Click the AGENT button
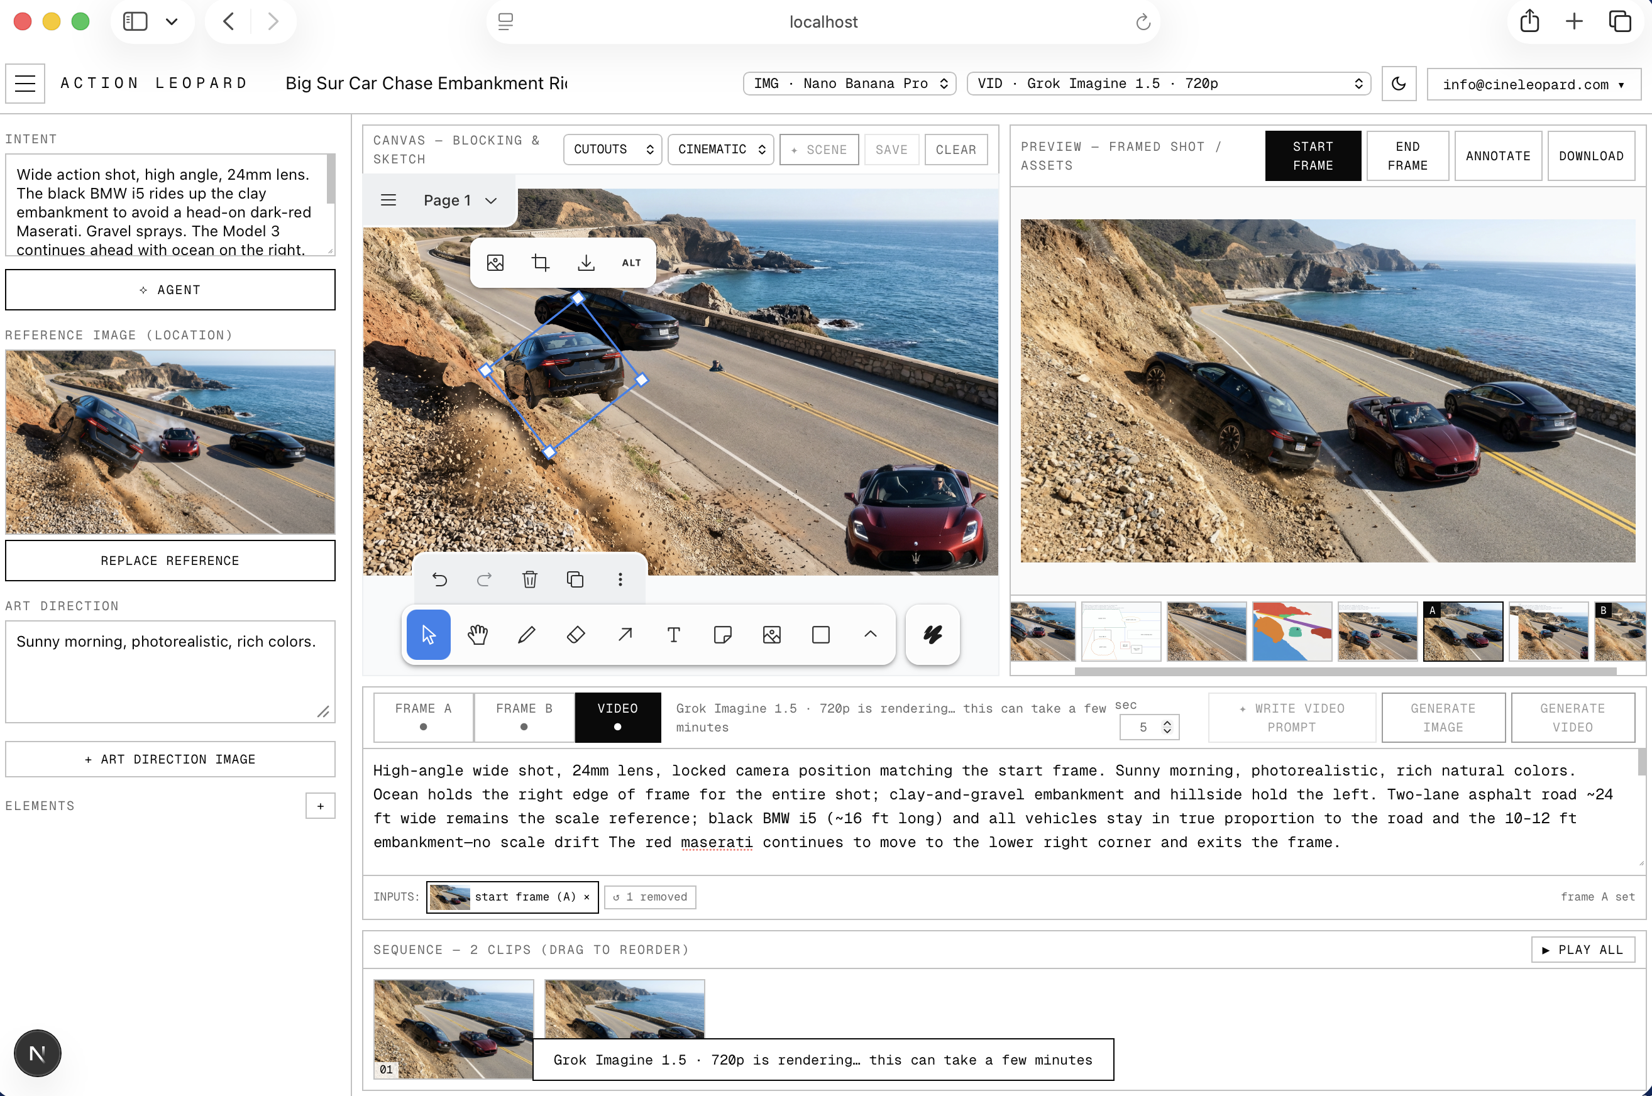The width and height of the screenshot is (1652, 1096). click(x=170, y=290)
